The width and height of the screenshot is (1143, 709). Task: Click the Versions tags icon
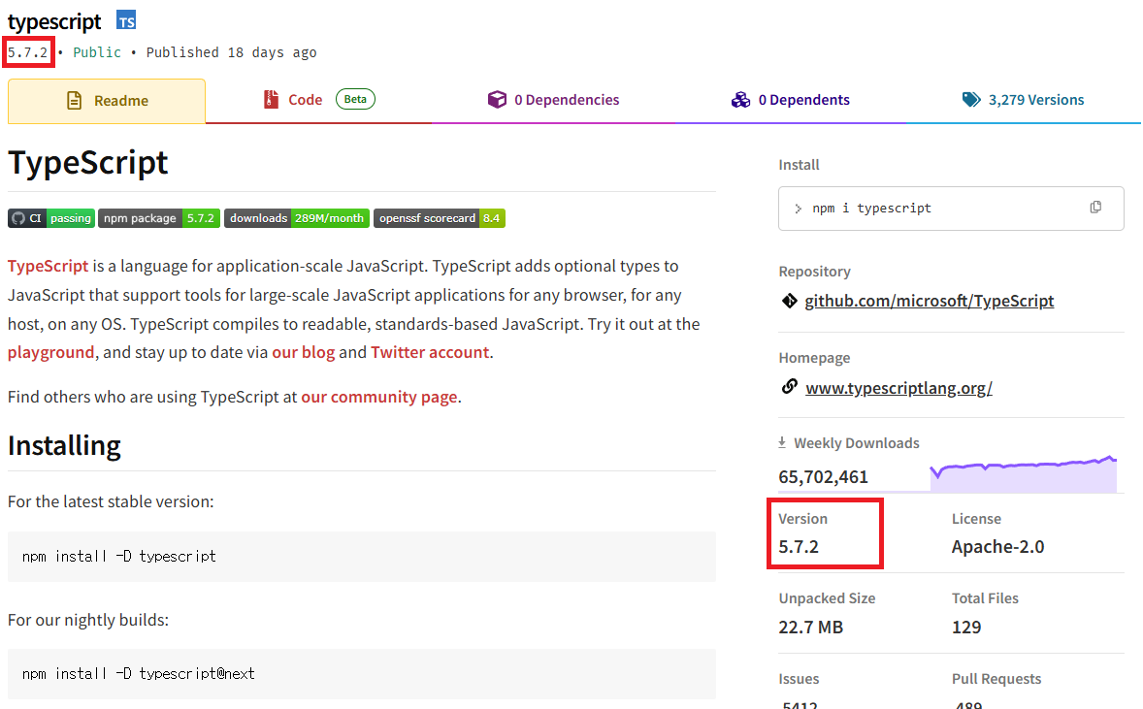[x=971, y=100]
